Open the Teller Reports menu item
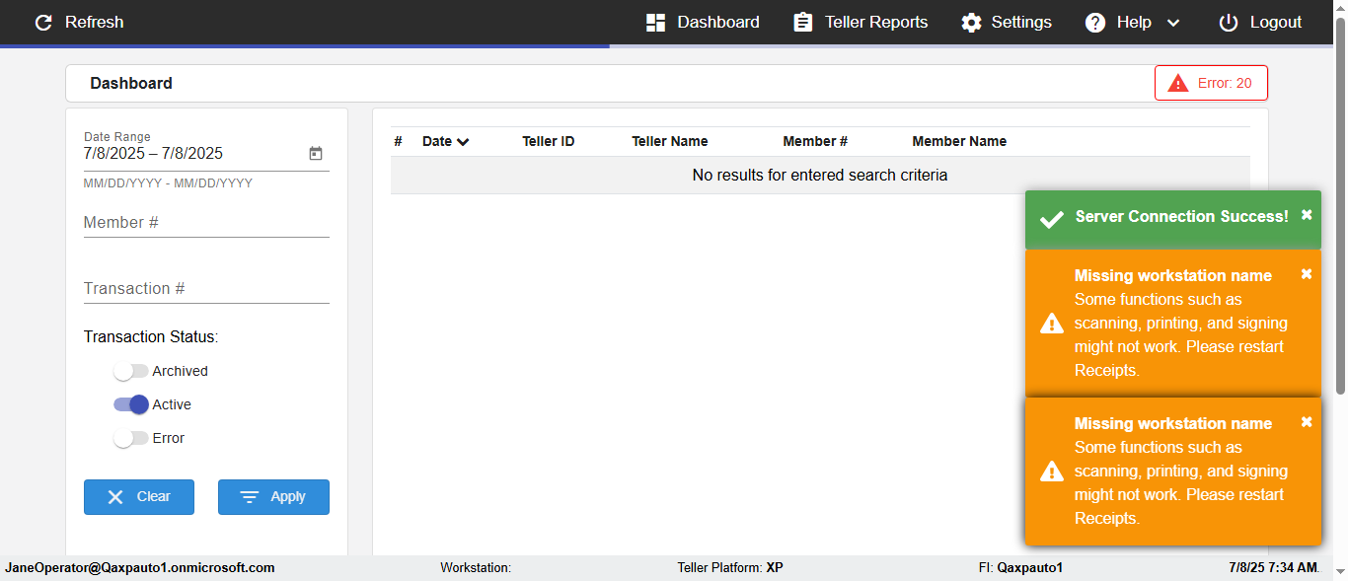This screenshot has height=581, width=1348. 876,23
